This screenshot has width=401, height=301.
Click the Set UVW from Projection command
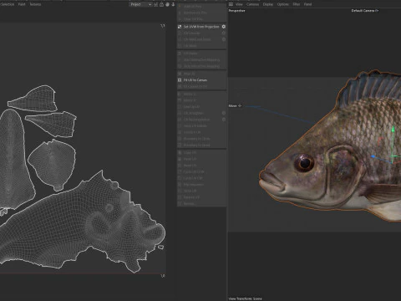pyautogui.click(x=201, y=27)
